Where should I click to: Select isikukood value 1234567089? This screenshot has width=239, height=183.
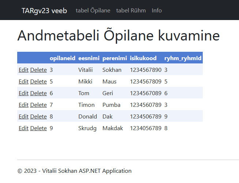click(146, 93)
